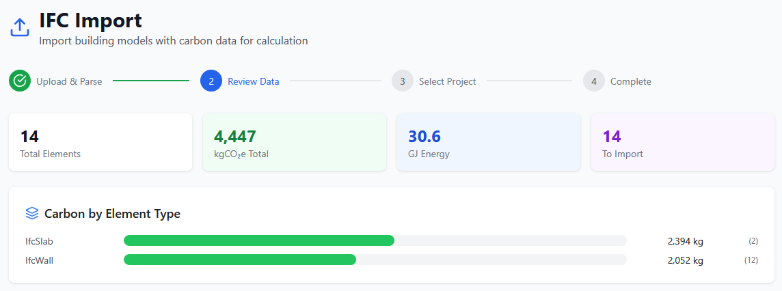The height and width of the screenshot is (291, 782).
Task: Select the 30.6 GJ Energy card
Action: pyautogui.click(x=489, y=142)
